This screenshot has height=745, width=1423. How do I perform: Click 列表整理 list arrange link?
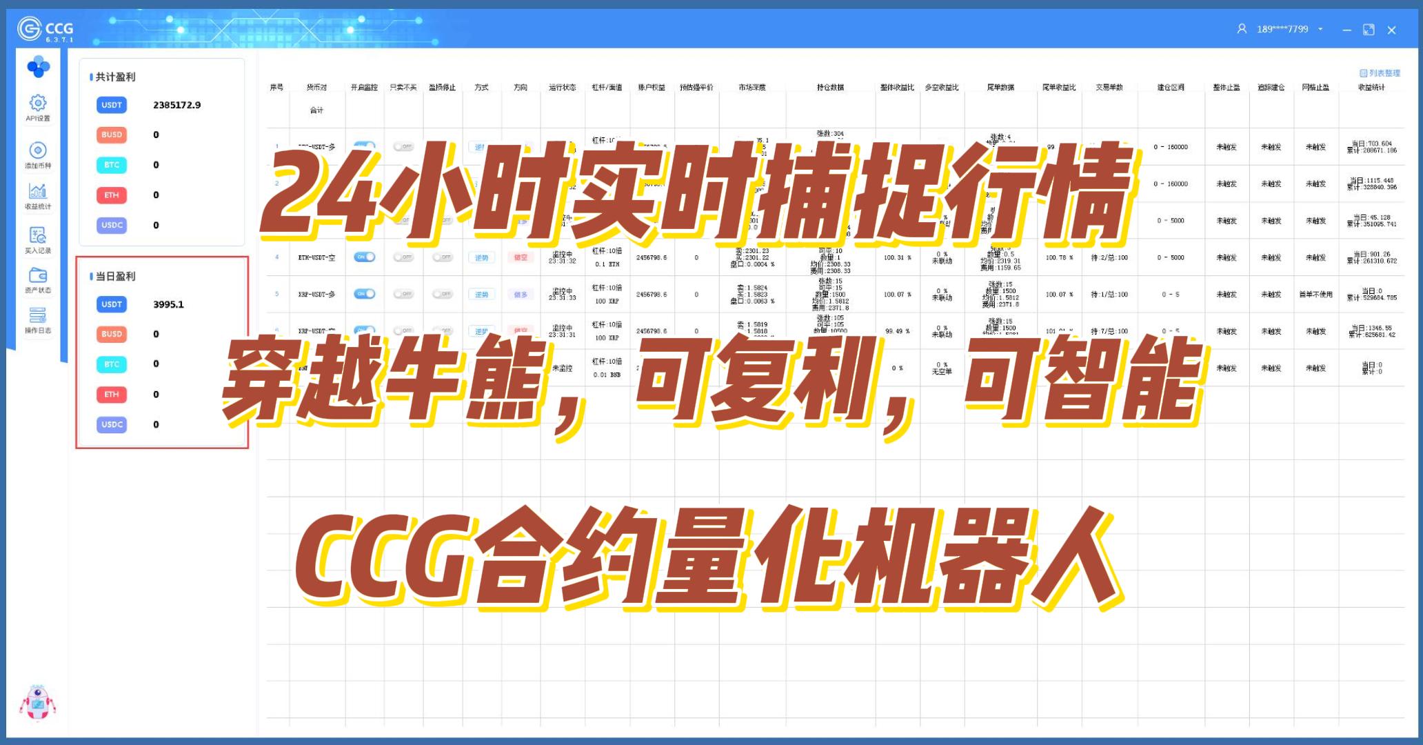[1379, 73]
